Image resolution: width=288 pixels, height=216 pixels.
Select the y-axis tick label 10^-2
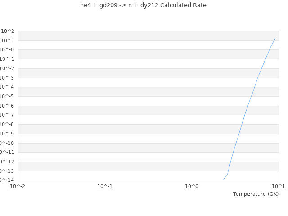click(x=6, y=68)
